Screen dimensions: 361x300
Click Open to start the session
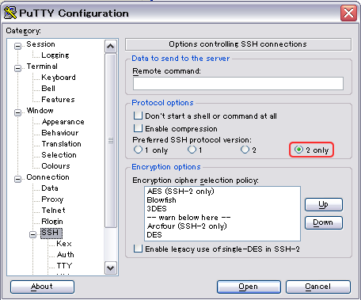tap(249, 287)
